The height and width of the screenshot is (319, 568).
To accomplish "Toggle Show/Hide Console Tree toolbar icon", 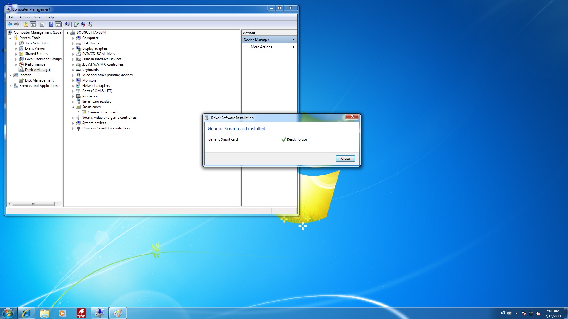I will (33, 25).
